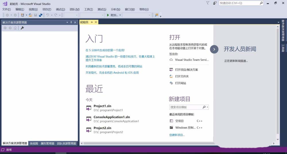Open the solution configuration combo box
The height and width of the screenshot is (154, 287).
point(71,15)
